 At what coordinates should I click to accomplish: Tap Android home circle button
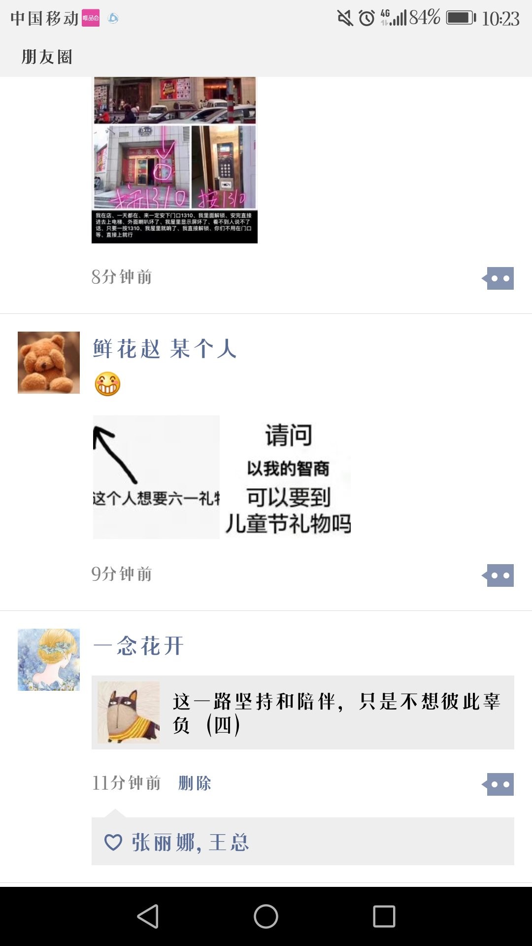tap(266, 916)
